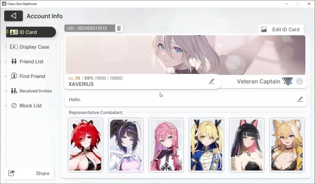Open the Block List tab
This screenshot has height=184, width=315.
26,105
